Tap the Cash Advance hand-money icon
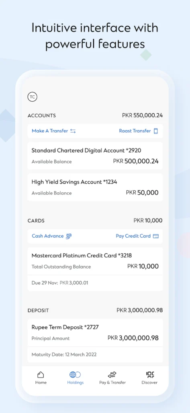 coord(69,236)
